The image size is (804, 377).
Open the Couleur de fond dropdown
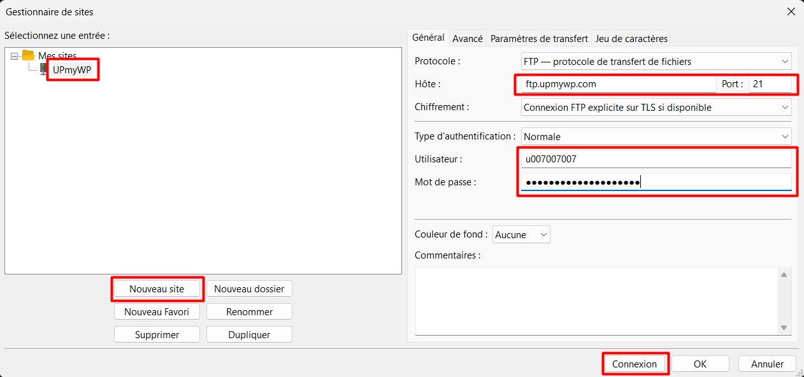(x=521, y=234)
